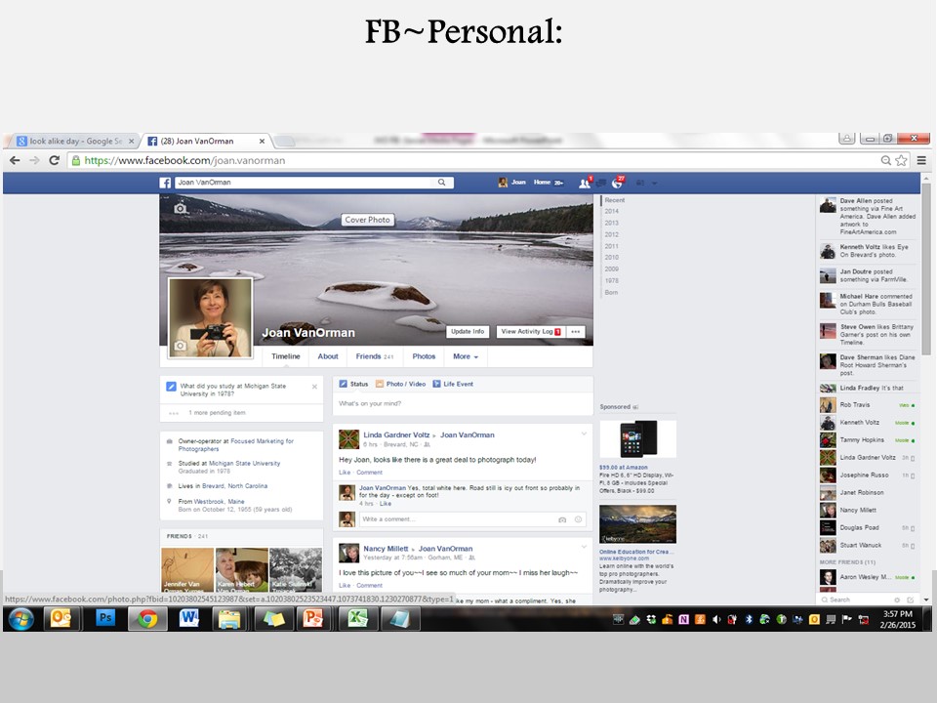Click the volume icon in system tray
The width and height of the screenshot is (937, 703).
click(717, 620)
